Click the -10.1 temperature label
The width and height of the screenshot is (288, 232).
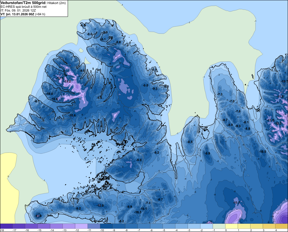pos(143,209)
